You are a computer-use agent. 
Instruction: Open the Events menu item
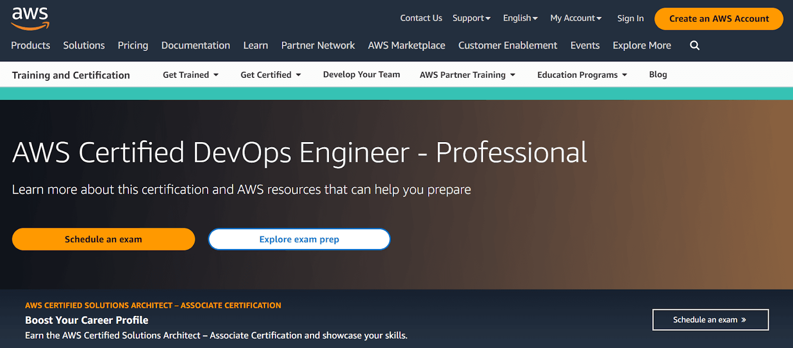585,46
